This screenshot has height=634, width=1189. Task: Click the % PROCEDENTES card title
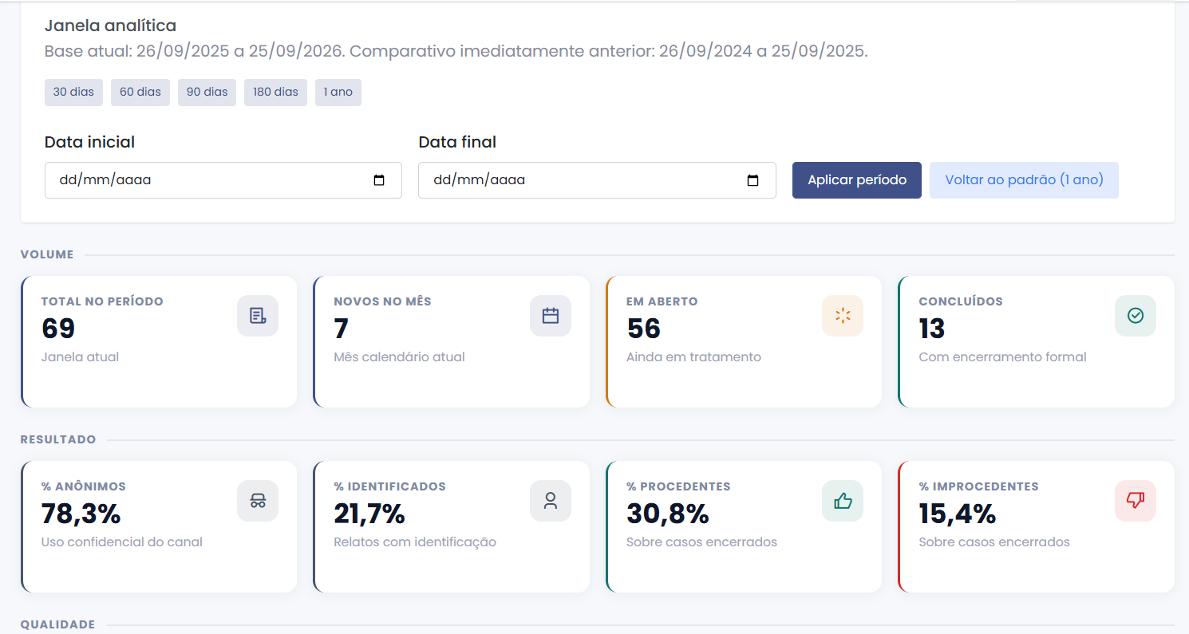(x=678, y=486)
